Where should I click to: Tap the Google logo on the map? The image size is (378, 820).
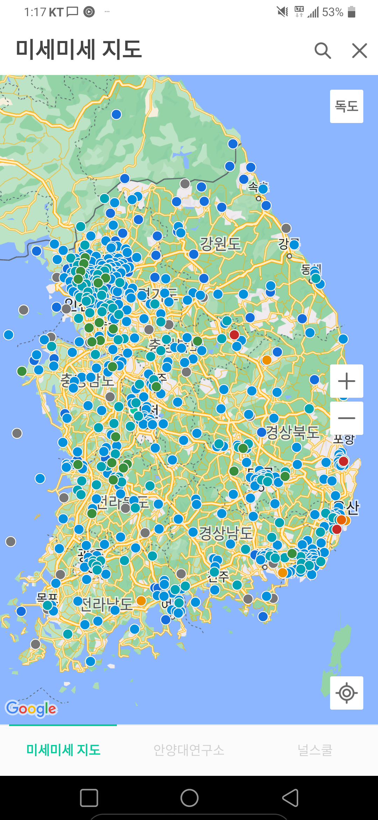pyautogui.click(x=31, y=709)
